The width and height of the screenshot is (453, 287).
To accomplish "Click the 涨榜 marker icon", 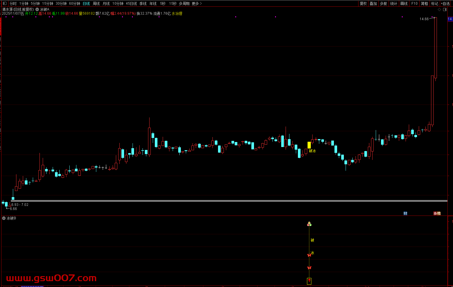I will (437, 213).
